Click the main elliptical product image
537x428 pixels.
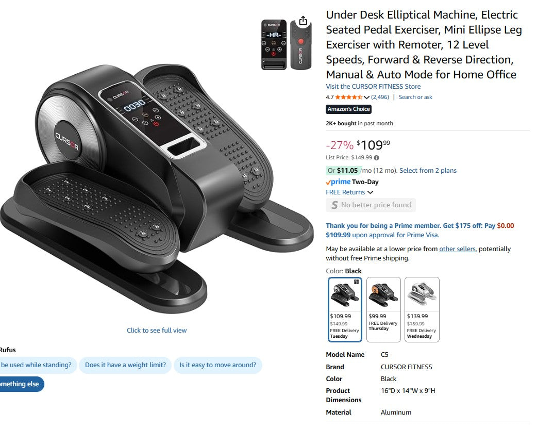(157, 189)
